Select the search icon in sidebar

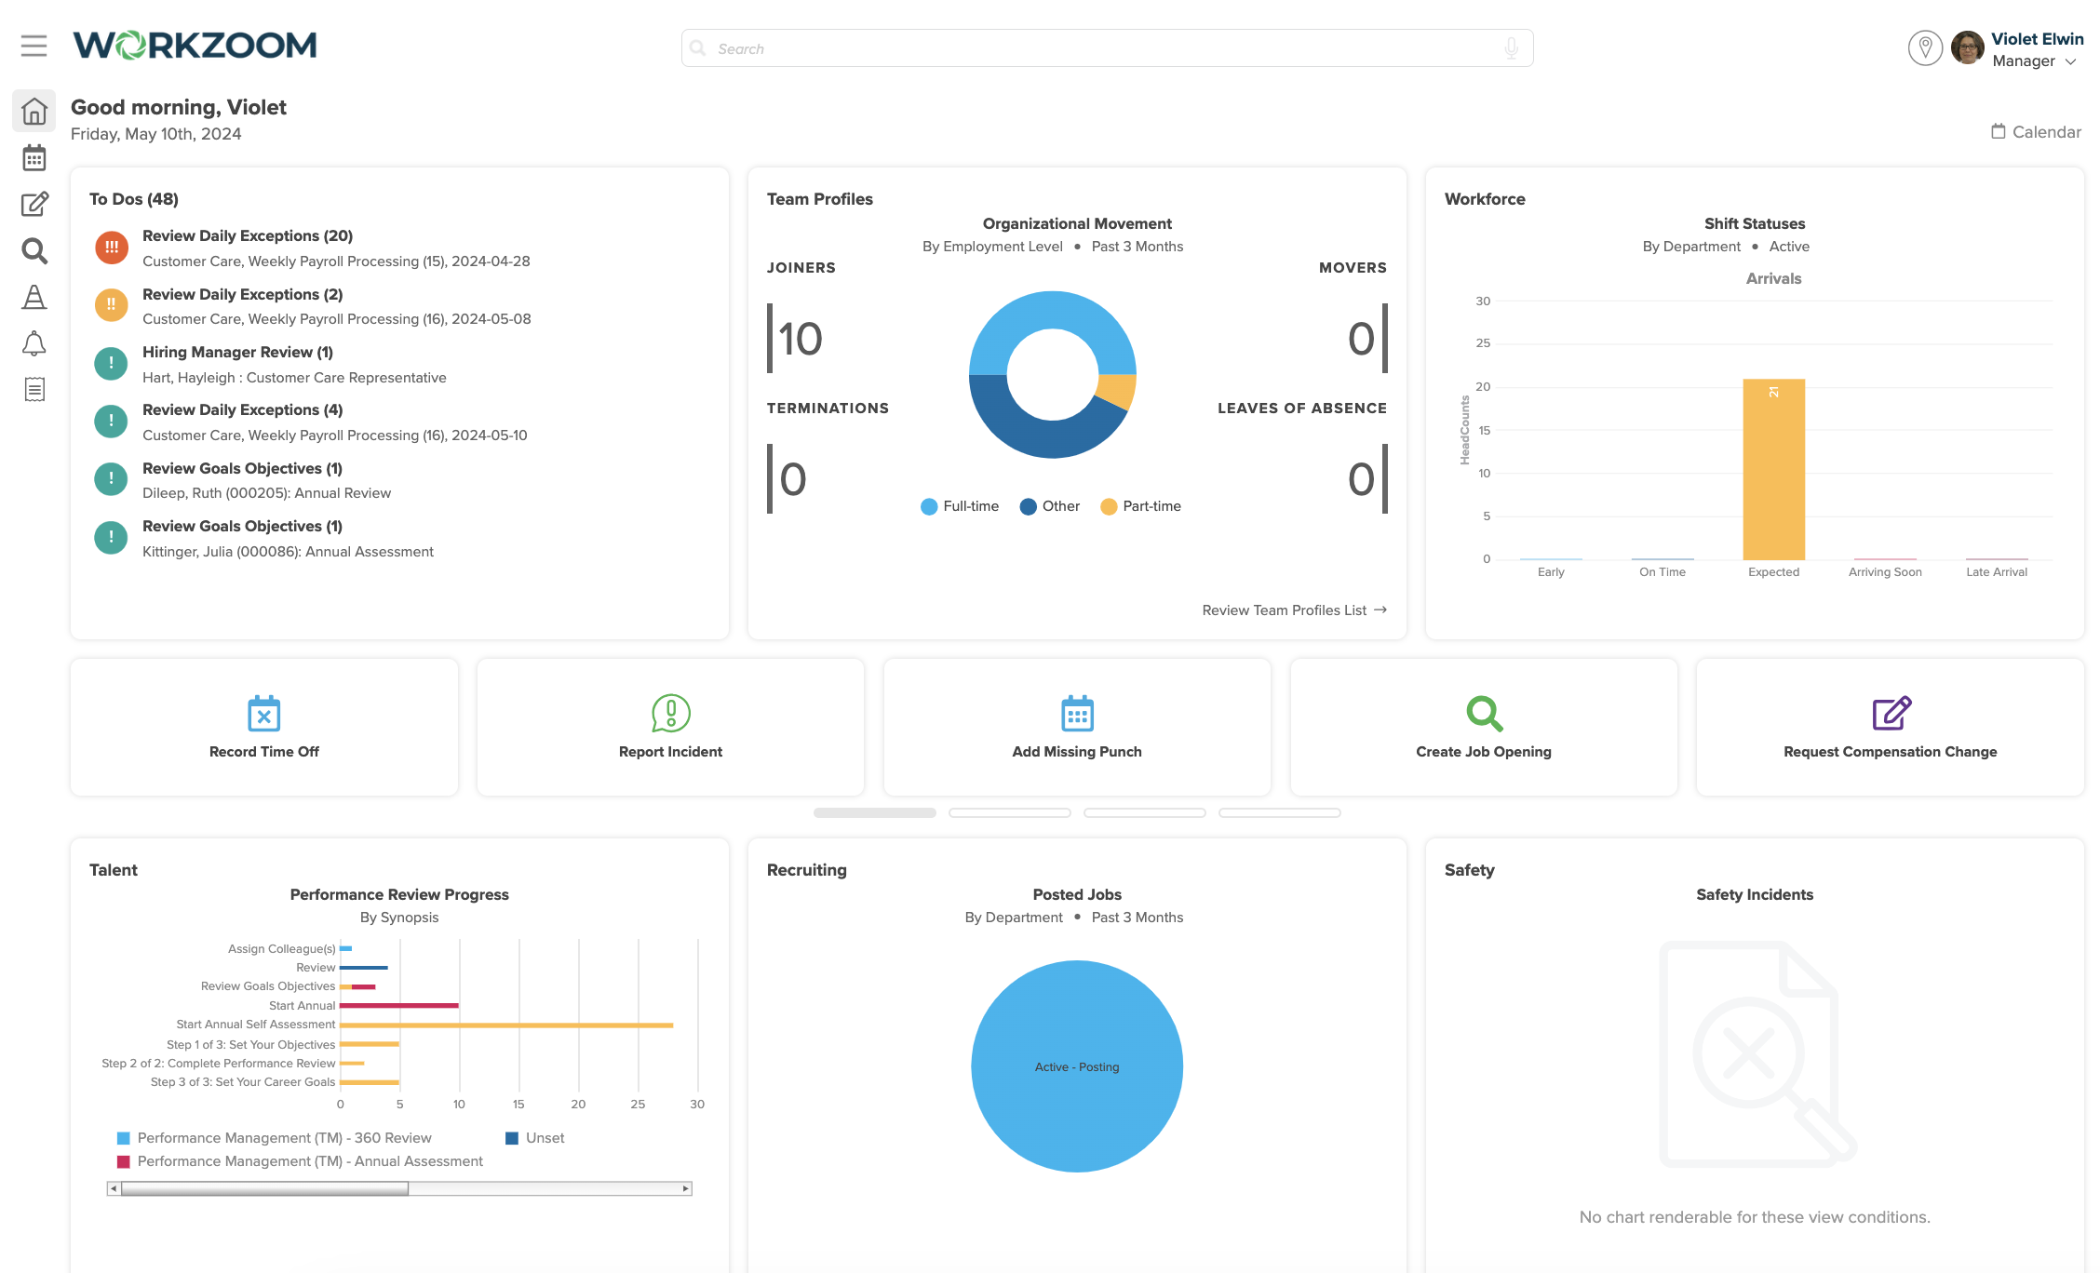pyautogui.click(x=34, y=250)
